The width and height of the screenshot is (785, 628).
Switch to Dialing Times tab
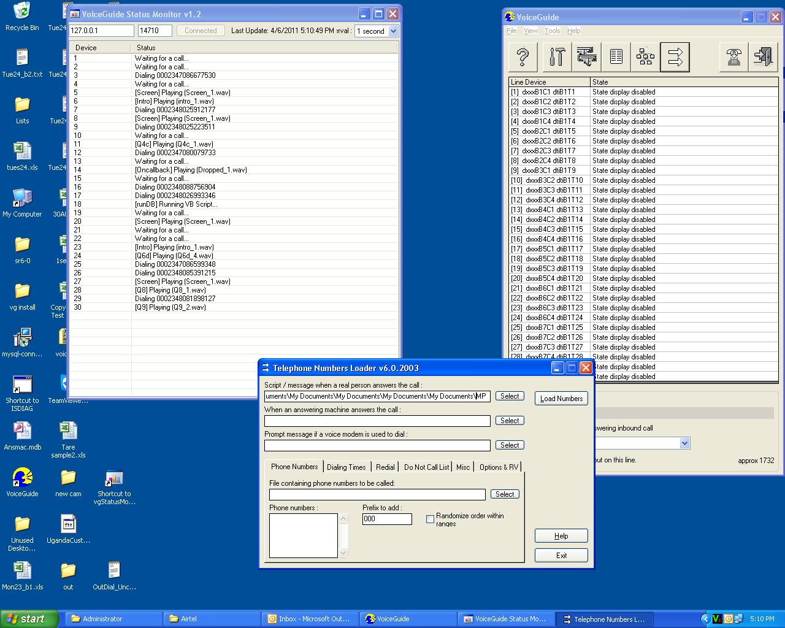coord(346,467)
